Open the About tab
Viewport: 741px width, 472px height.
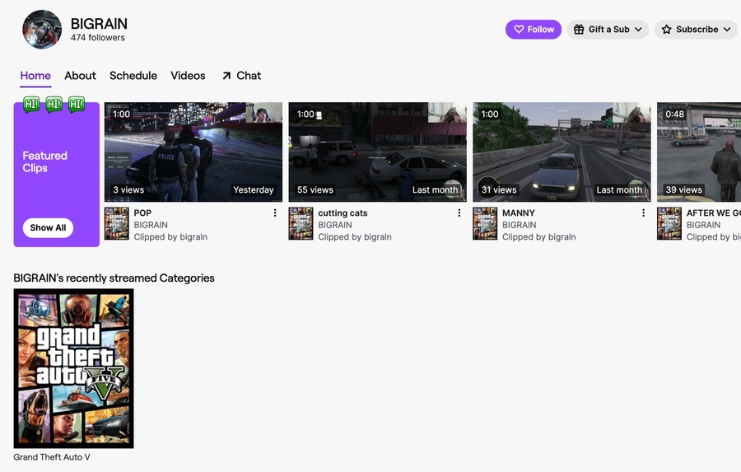80,76
